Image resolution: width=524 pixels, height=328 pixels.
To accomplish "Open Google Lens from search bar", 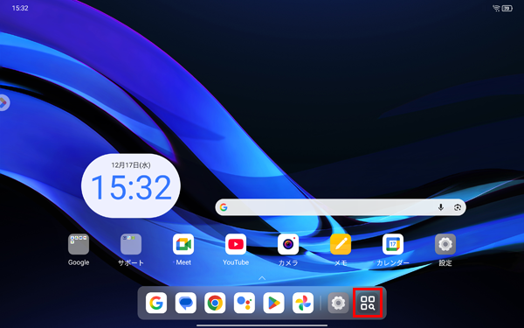I will pyautogui.click(x=458, y=207).
